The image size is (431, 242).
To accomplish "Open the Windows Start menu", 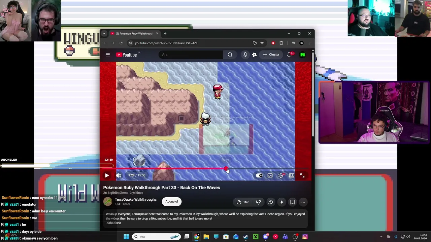I will 126,237.
